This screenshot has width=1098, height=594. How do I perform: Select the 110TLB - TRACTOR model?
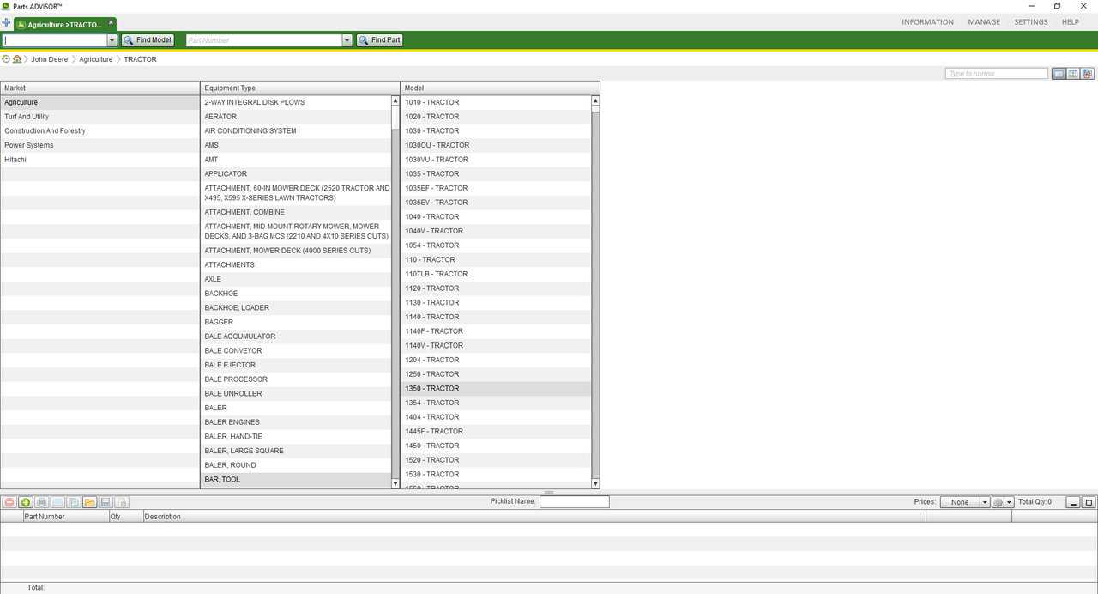(x=496, y=274)
